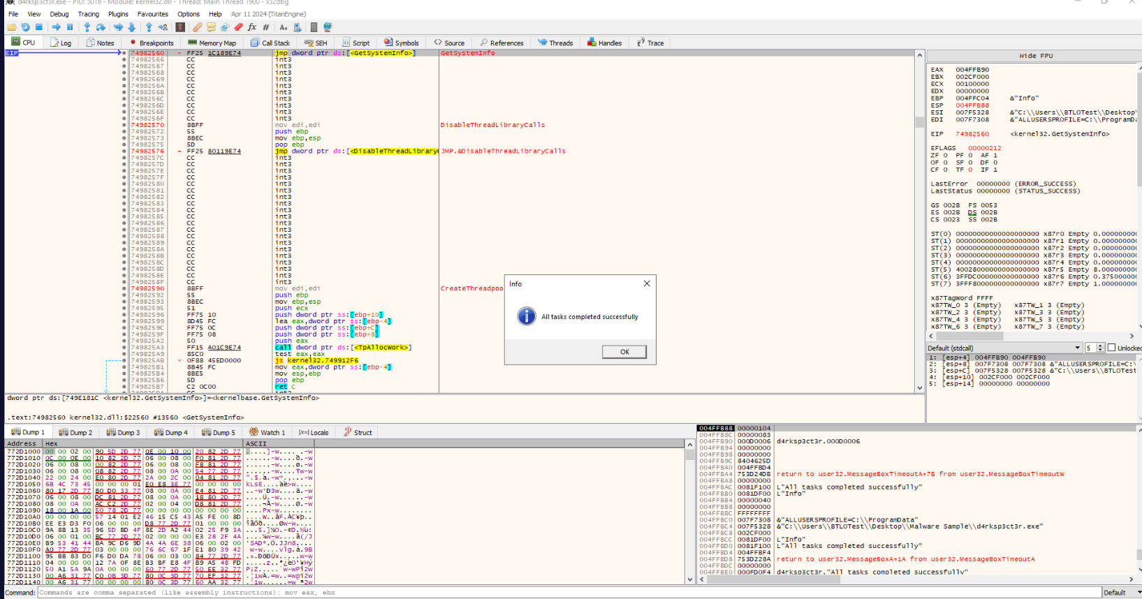Open online help with the globe icon
This screenshot has height=599, width=1142.
[x=328, y=27]
